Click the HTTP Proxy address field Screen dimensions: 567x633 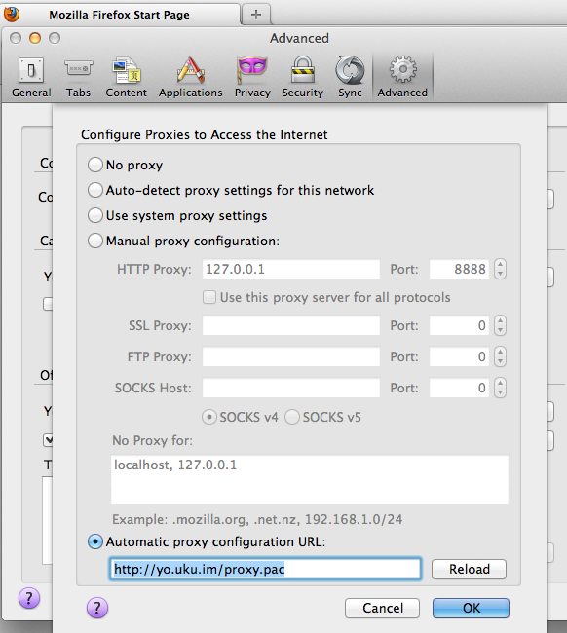click(x=291, y=269)
